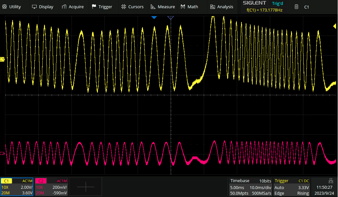Select the pink C2 ground level marker
Image resolution: width=338 pixels, height=197 pixels.
(2, 154)
